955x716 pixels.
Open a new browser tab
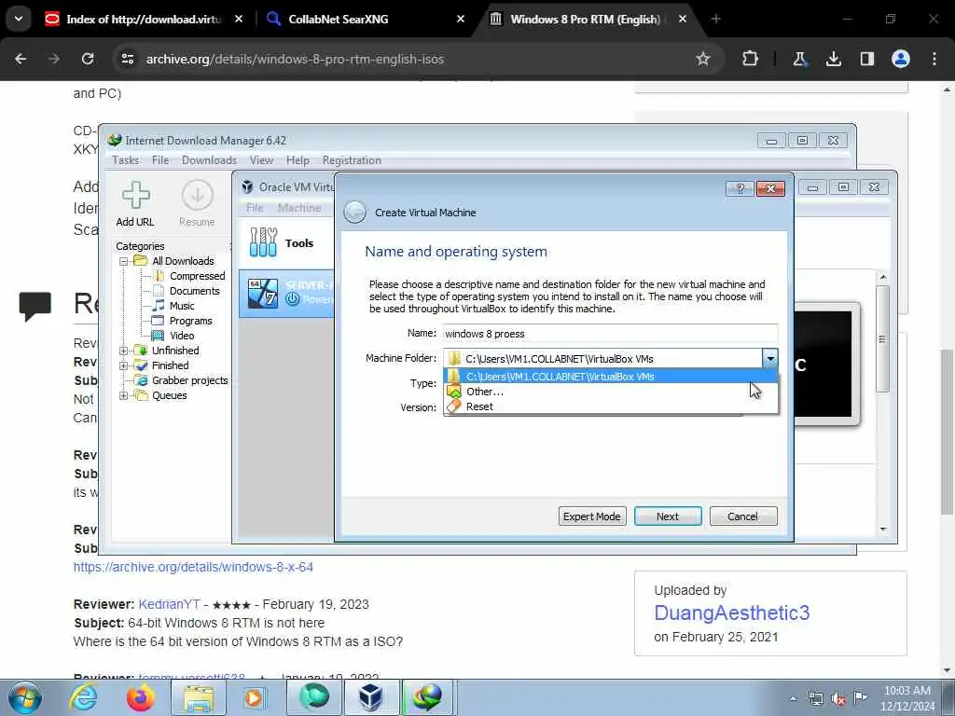(x=716, y=19)
